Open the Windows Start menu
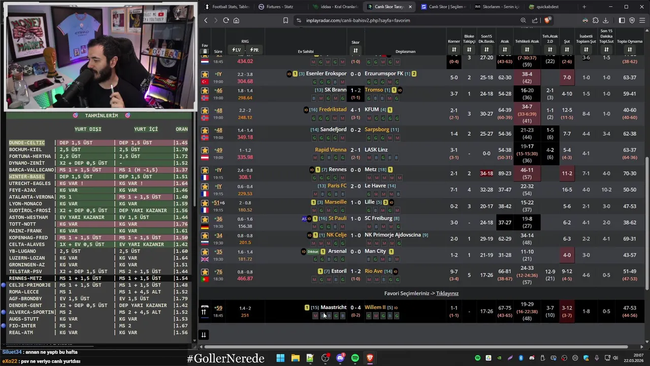Image resolution: width=650 pixels, height=366 pixels. point(280,358)
